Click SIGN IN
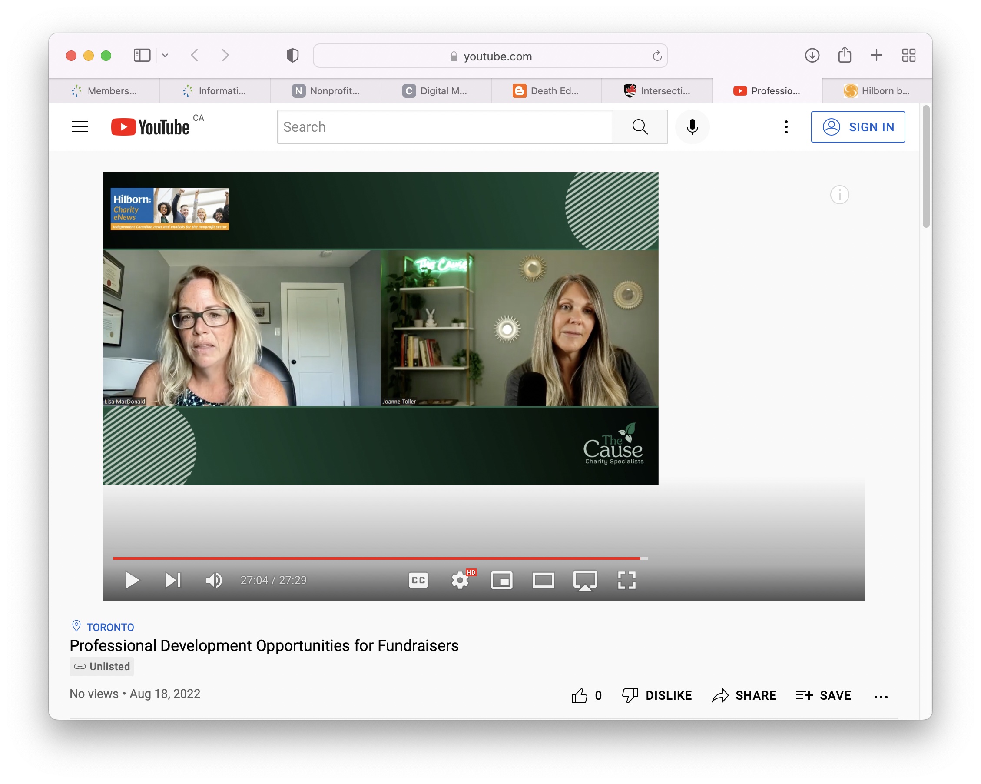The width and height of the screenshot is (981, 784). tap(858, 127)
